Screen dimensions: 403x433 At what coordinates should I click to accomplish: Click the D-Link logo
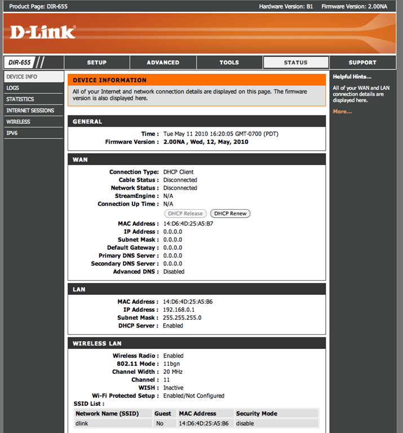43,32
